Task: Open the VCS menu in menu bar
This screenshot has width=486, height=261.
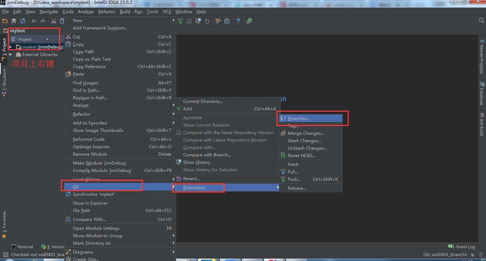Action: pyautogui.click(x=167, y=12)
